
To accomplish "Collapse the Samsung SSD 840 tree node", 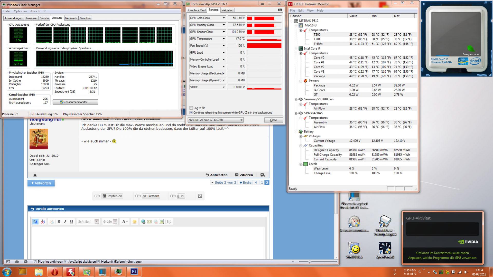I will pyautogui.click(x=296, y=99).
